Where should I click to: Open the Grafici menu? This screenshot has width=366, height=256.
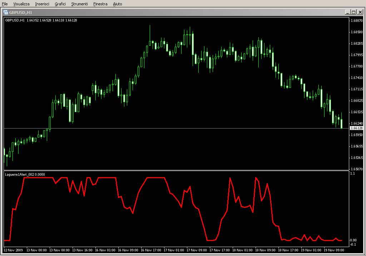60,4
